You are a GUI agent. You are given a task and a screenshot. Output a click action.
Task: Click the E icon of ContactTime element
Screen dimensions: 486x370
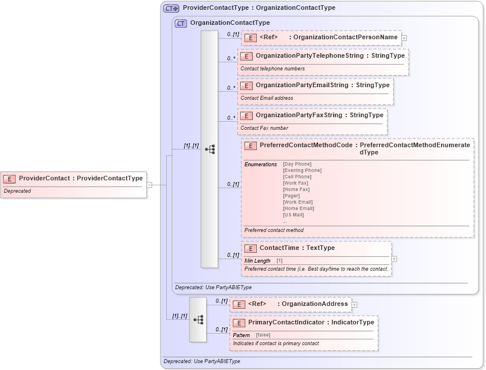[251, 248]
